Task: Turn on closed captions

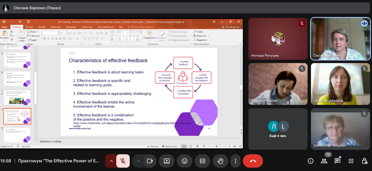Action: pyautogui.click(x=201, y=161)
